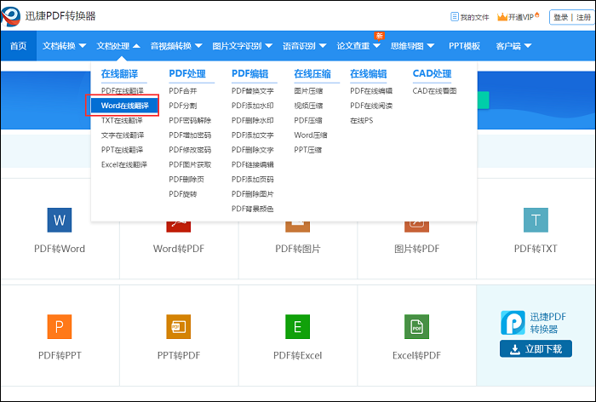
Task: Choose CAD在线看图 from CAD处理 column
Action: pos(434,91)
